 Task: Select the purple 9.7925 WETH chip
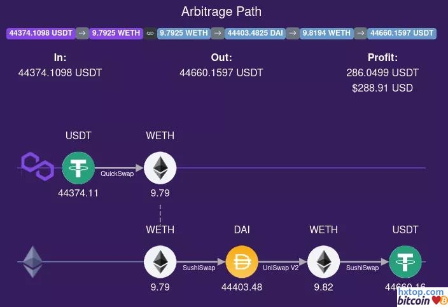pos(116,33)
